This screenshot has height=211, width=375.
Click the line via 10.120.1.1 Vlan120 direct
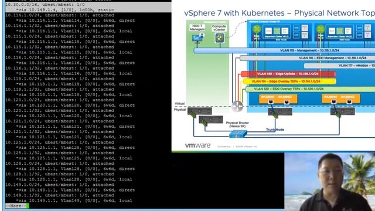[x=76, y=105]
